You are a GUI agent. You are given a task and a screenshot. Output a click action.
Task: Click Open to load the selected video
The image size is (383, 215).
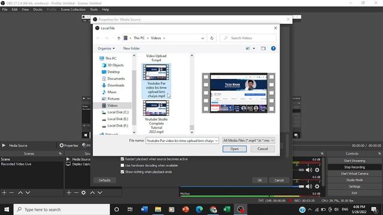(x=235, y=149)
